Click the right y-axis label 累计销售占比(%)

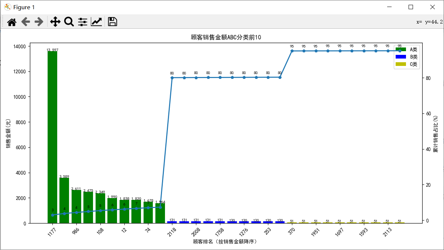coord(436,133)
